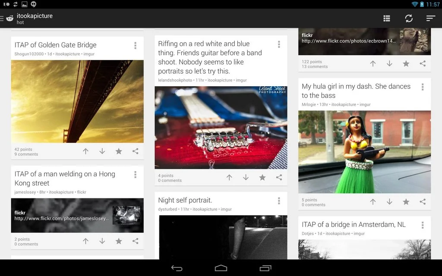The image size is (442, 276).
Task: Switch to list view layout
Action: pos(387,18)
